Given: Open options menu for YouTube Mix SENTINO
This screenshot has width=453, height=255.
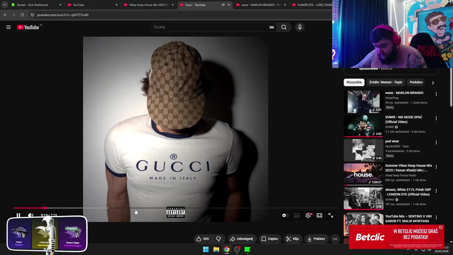Looking at the screenshot, I should (x=436, y=217).
